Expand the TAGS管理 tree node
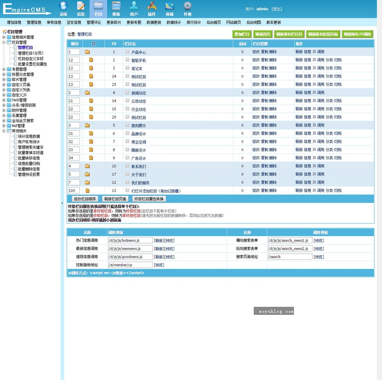382x380 pixels. click(x=4, y=100)
